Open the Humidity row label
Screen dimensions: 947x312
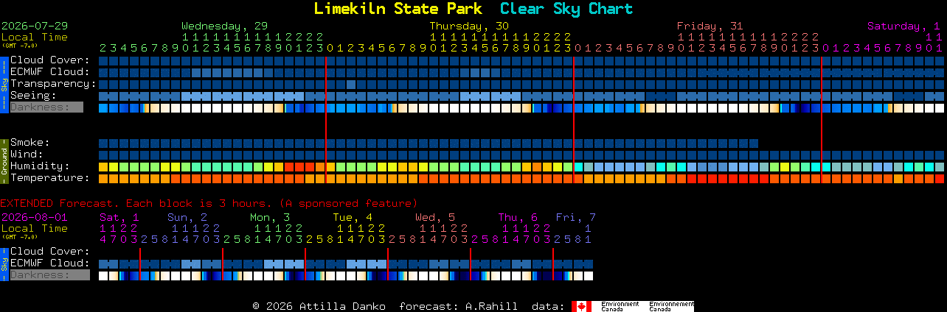[x=40, y=166]
